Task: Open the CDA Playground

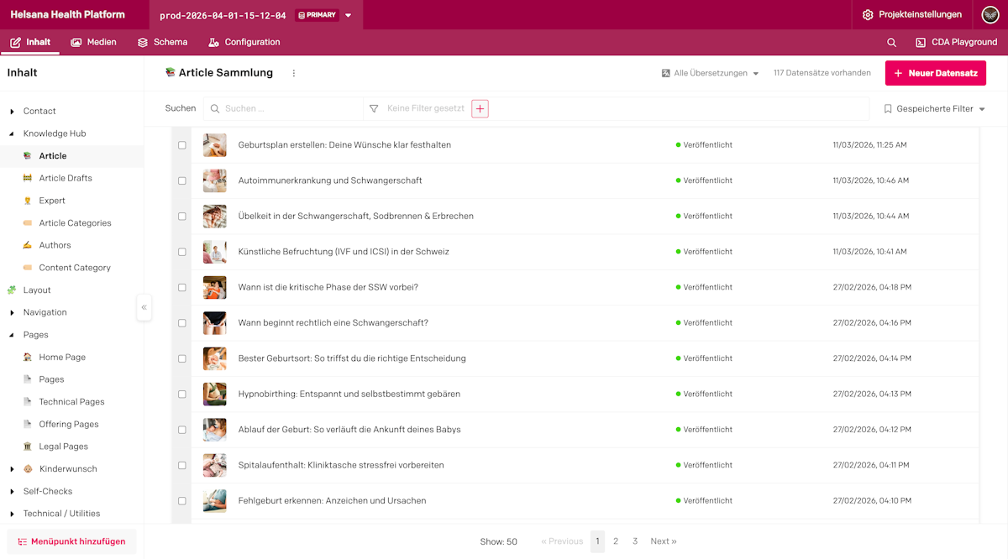Action: 956,42
